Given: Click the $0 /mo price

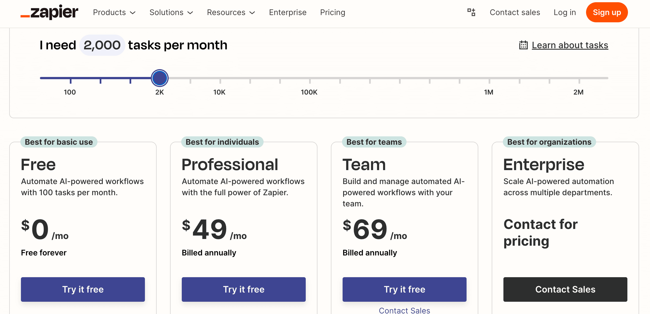Looking at the screenshot, I should point(45,229).
